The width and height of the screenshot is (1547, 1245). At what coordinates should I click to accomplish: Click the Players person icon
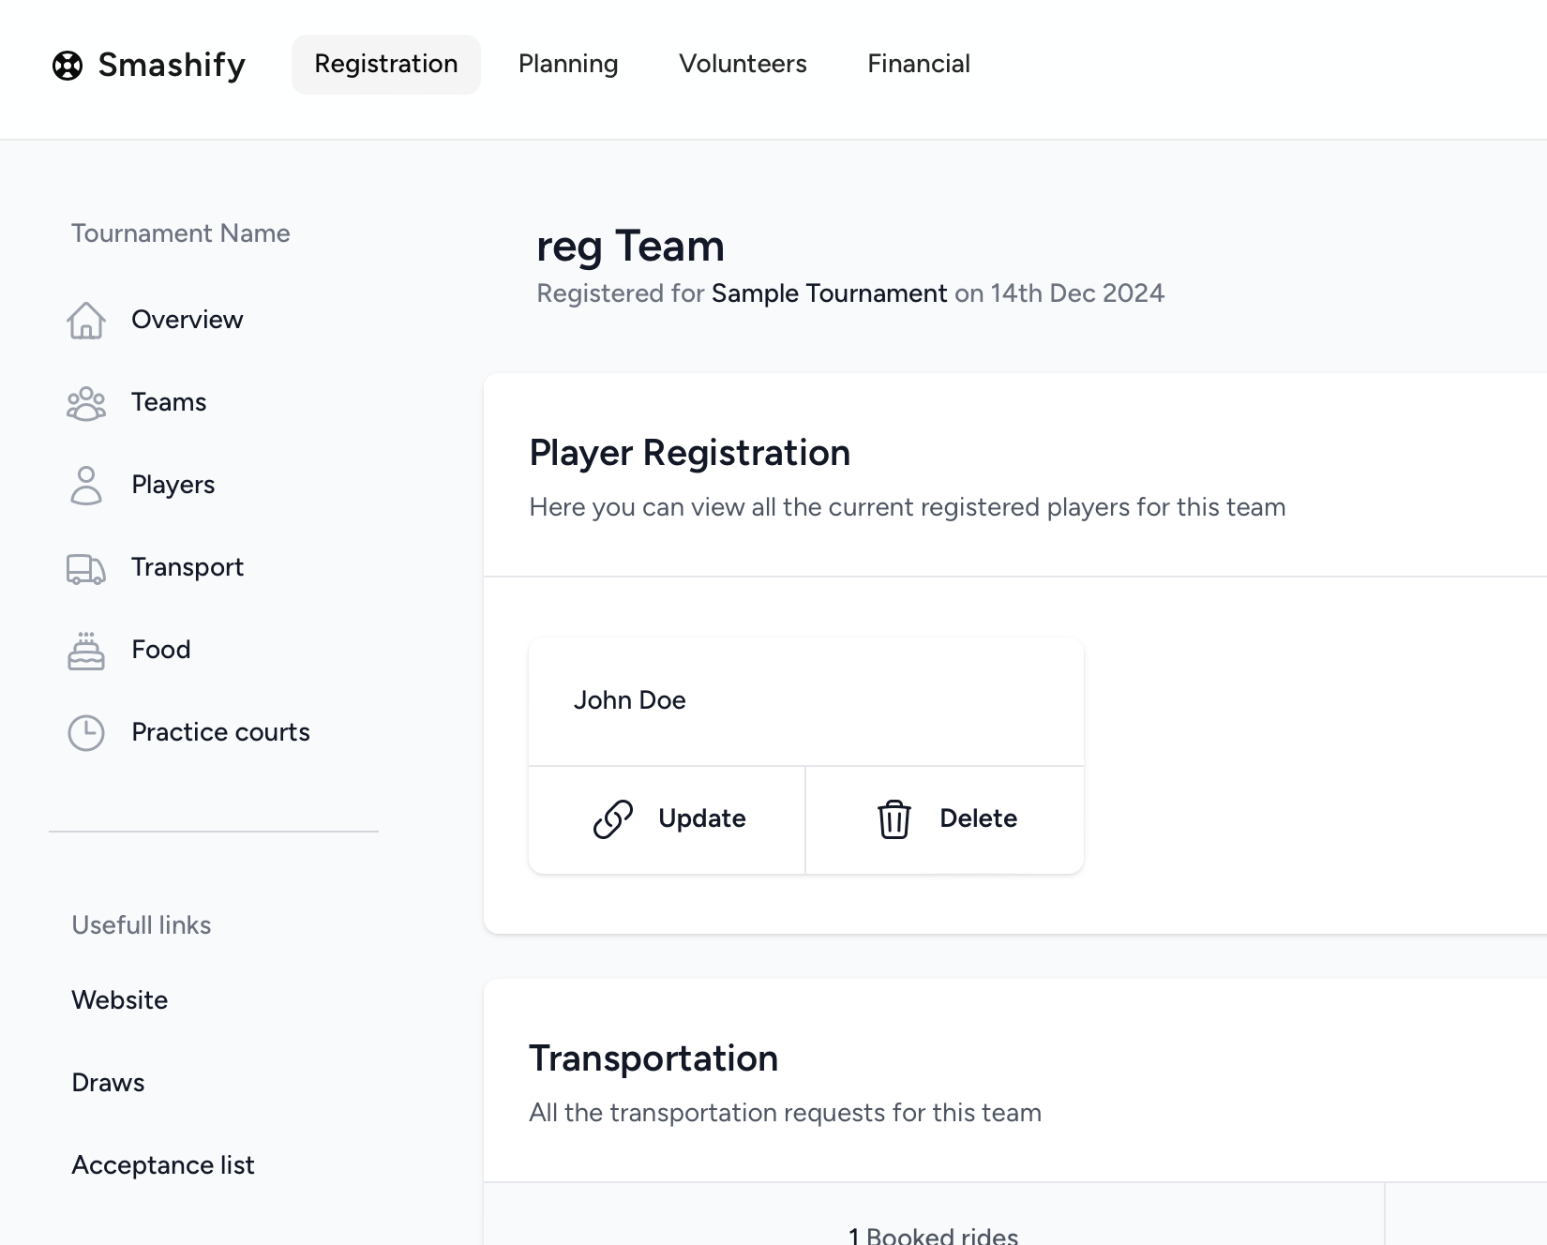86,486
